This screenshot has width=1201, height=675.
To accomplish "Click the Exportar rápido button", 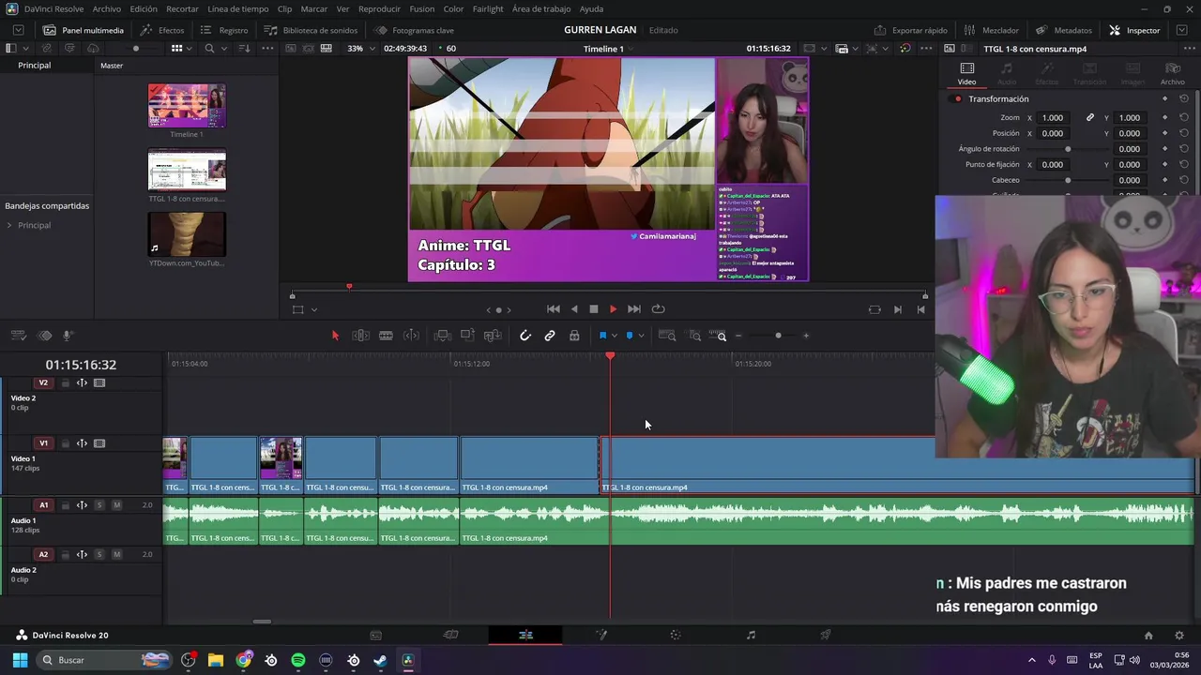I will coord(911,30).
